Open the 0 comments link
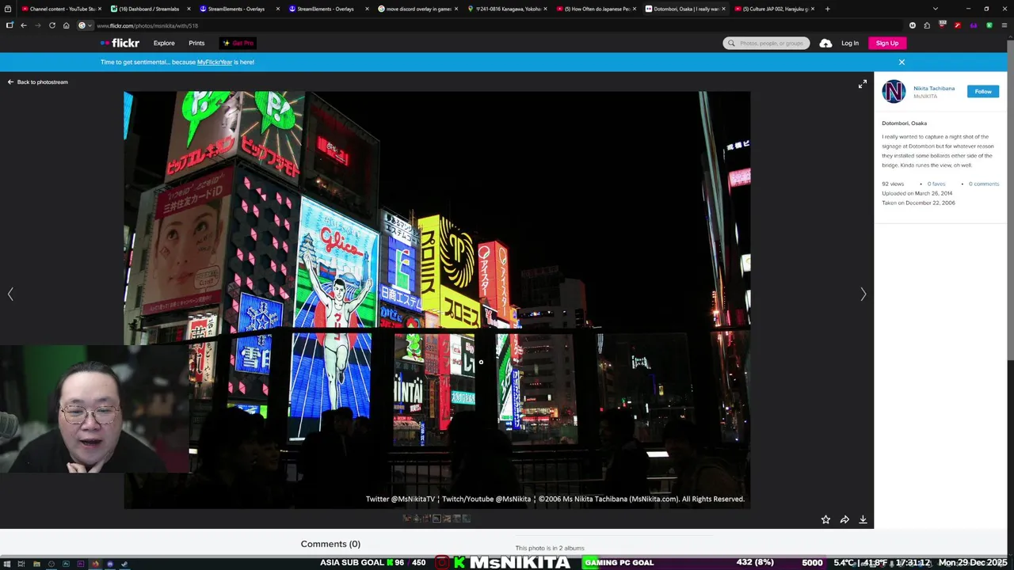The width and height of the screenshot is (1014, 570). point(984,184)
